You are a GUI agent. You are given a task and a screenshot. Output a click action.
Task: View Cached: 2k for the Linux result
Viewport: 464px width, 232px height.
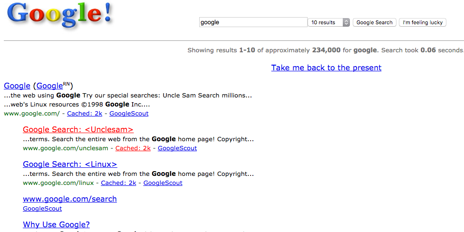coord(118,183)
